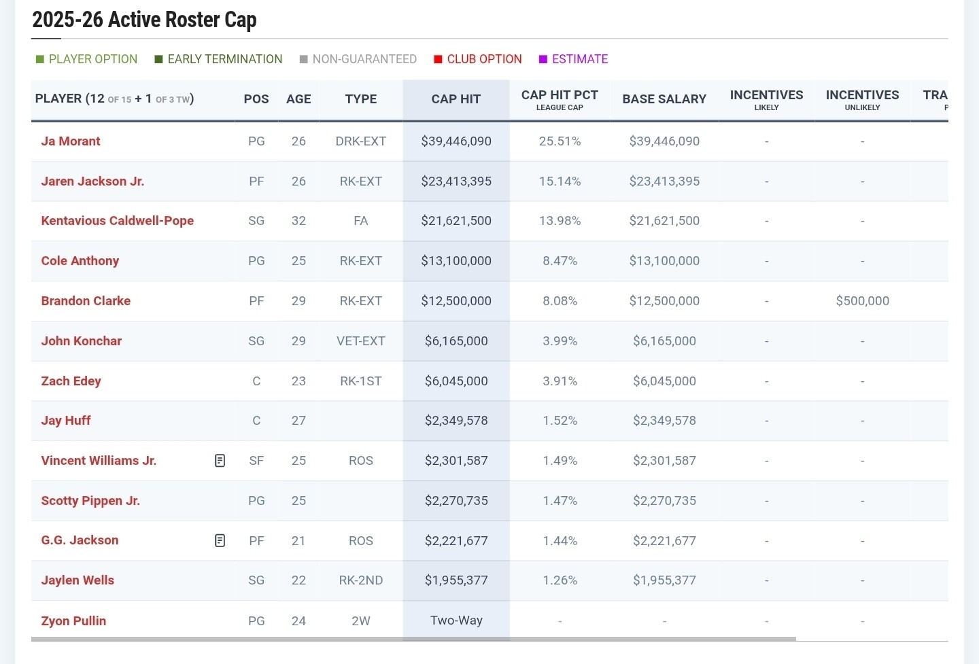Open Zach Edey's player page
The height and width of the screenshot is (664, 979).
[71, 381]
